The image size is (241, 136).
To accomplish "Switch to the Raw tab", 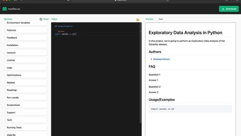I will click(x=161, y=19).
